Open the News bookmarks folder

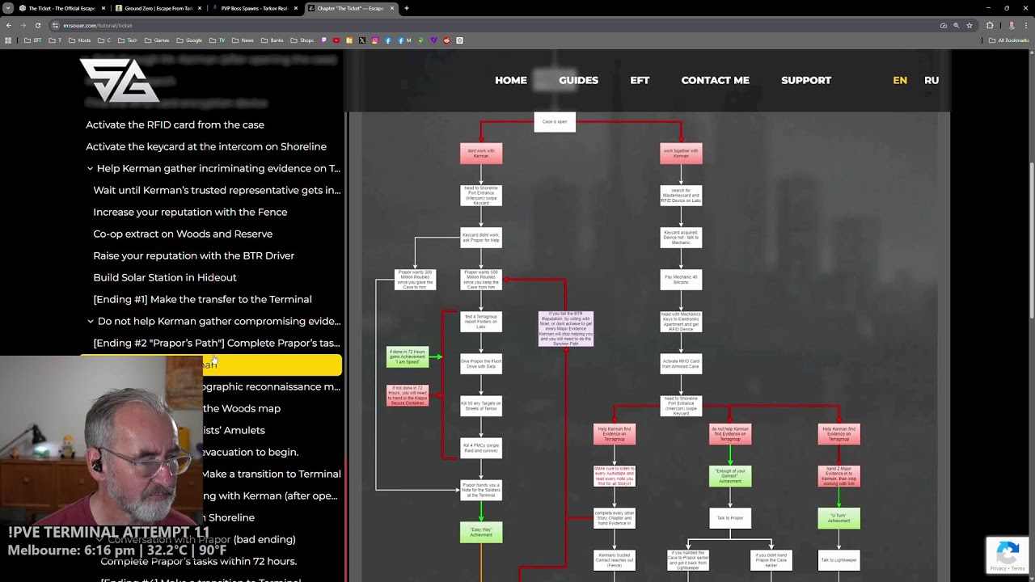coord(243,40)
